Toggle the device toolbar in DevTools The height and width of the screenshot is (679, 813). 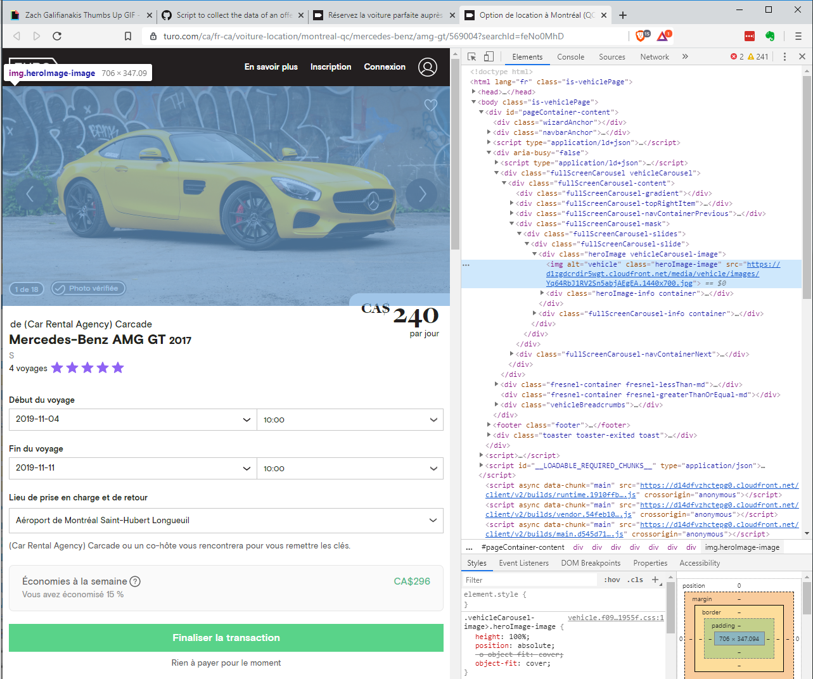click(x=488, y=56)
